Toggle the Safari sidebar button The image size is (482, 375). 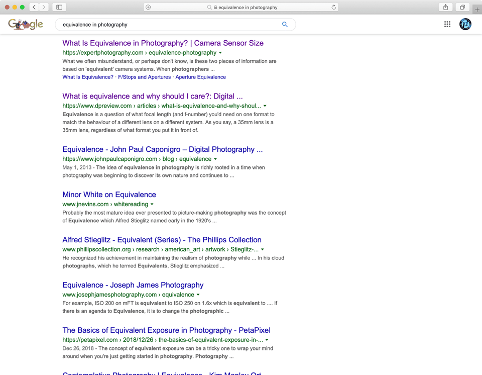point(59,7)
